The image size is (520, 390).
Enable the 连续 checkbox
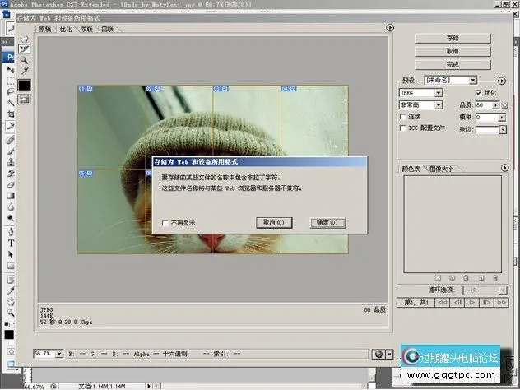pos(402,117)
